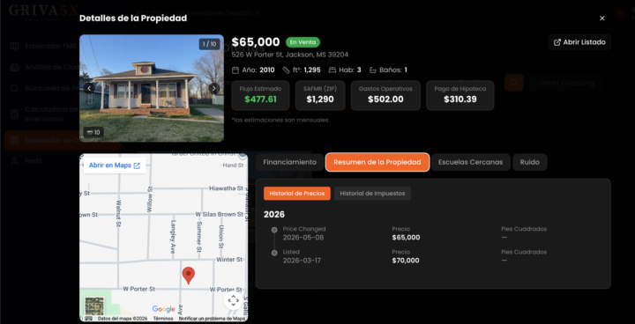Close the Detalles de la Propiedad dialog

point(601,18)
